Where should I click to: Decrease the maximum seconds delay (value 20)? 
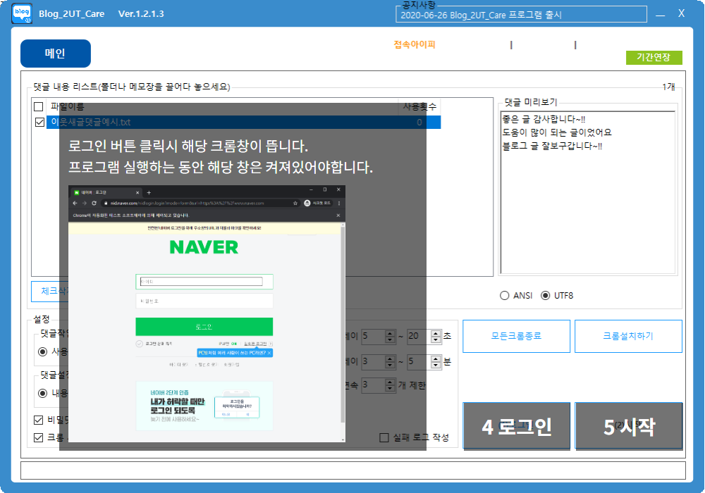(436, 339)
